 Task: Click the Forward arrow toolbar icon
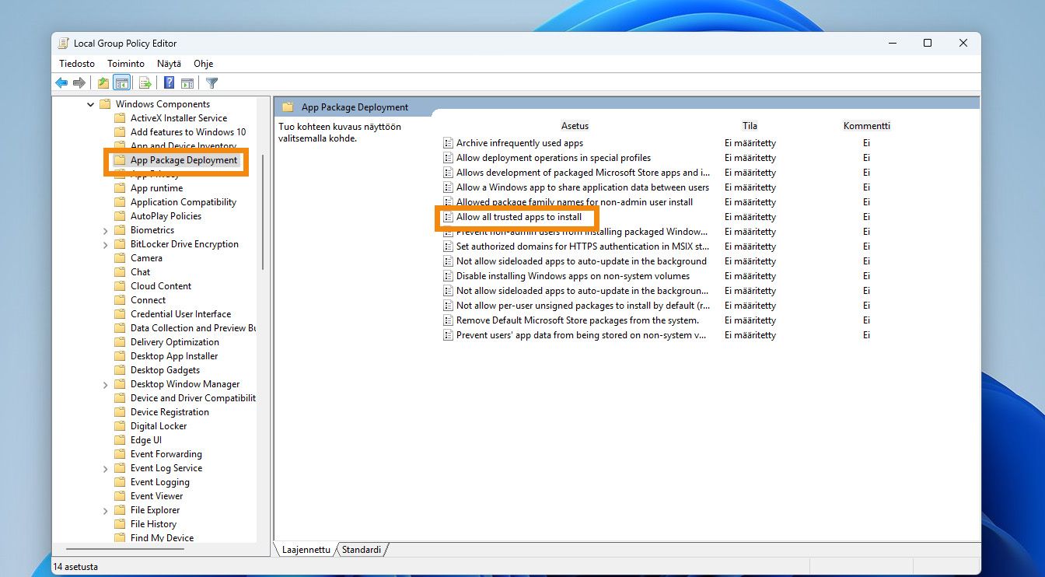79,83
